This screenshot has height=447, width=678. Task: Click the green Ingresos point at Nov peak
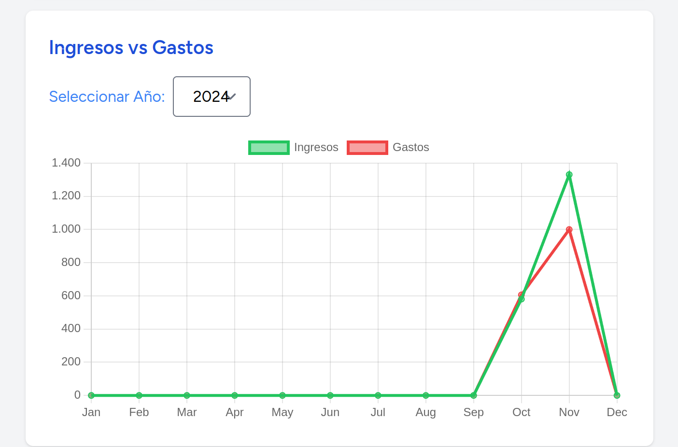point(569,175)
